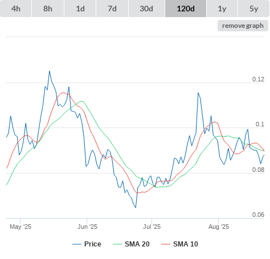Click the blue Price legend line marker
Viewport: 270px width, 259px height.
(x=77, y=244)
